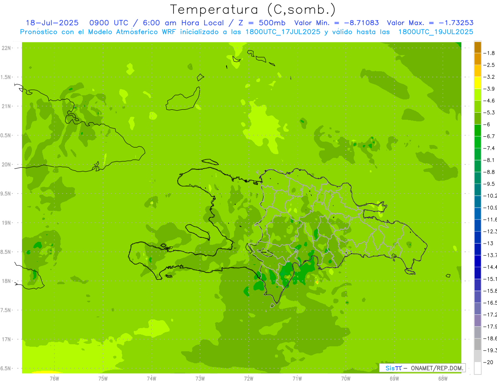The height and width of the screenshot is (384, 497).
Task: Click the '-20' colorbar value
Action: pyautogui.click(x=489, y=362)
